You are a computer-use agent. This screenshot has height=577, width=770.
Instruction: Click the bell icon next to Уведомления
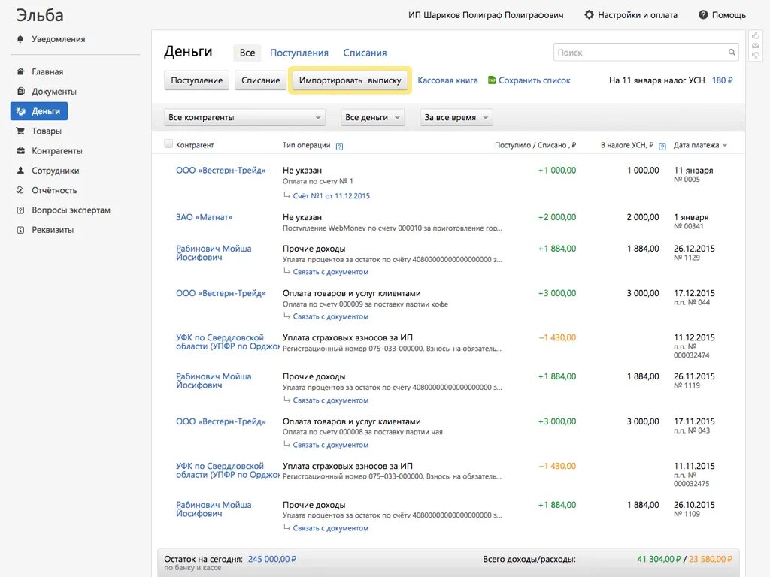pos(20,39)
